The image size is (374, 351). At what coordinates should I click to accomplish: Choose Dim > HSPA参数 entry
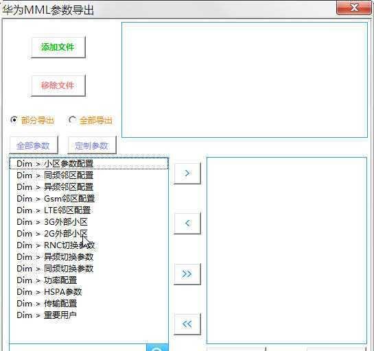(x=89, y=292)
